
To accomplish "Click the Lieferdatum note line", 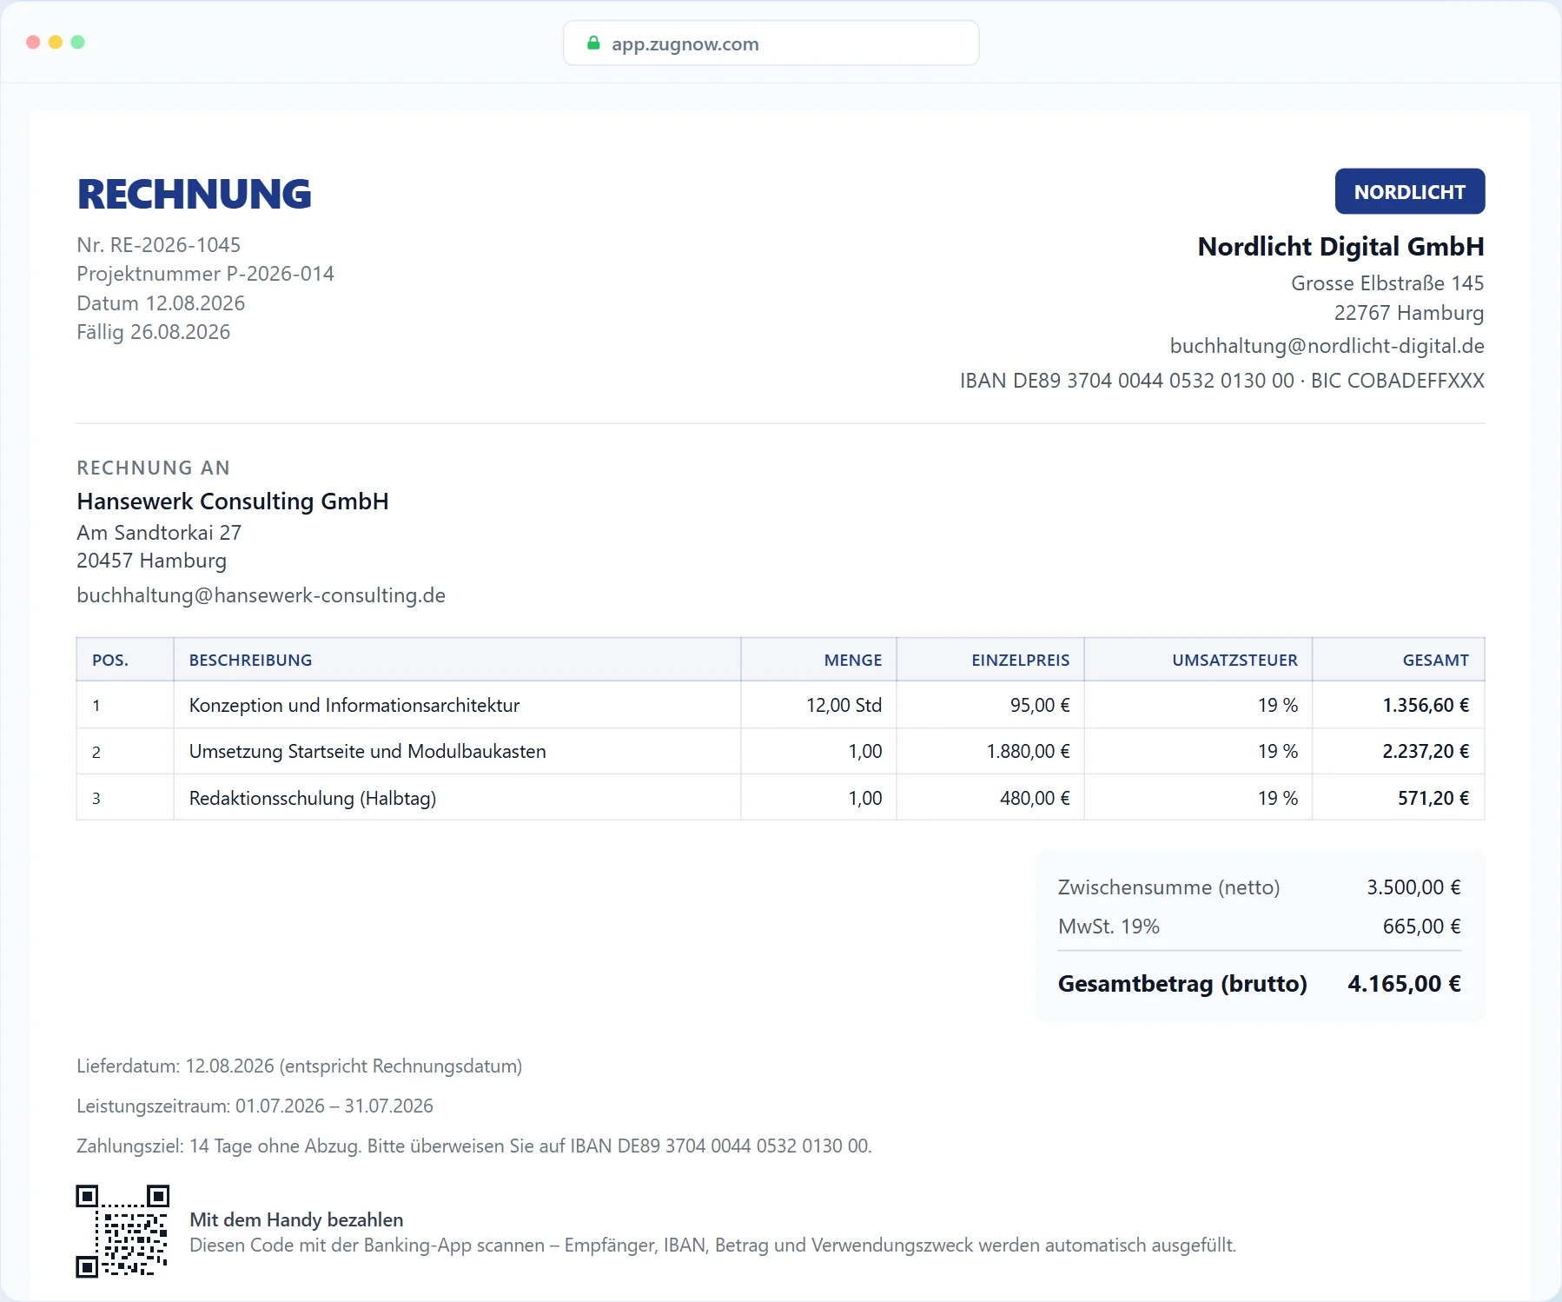I will pos(300,1066).
